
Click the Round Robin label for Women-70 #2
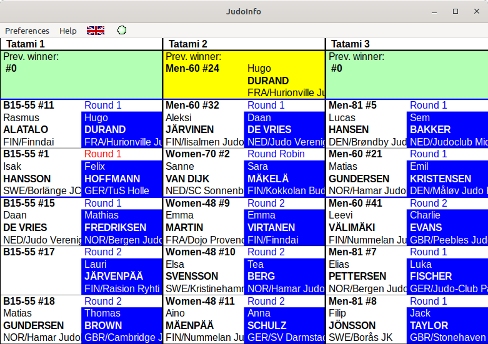click(276, 154)
